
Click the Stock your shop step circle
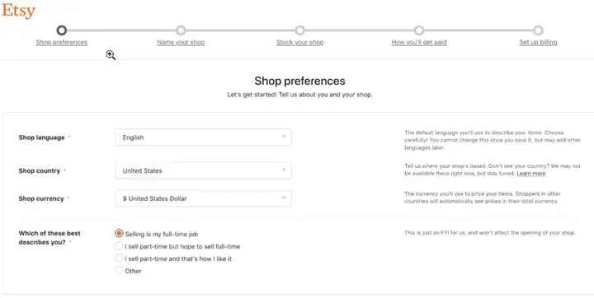299,30
